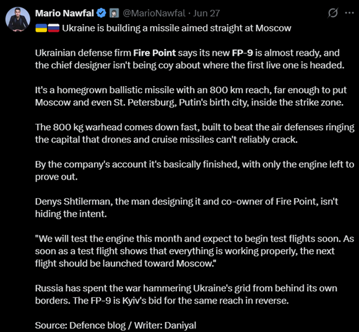Click the sentence naming Denys Shtilerman
Screen dimensions: 359x332
coord(186,207)
